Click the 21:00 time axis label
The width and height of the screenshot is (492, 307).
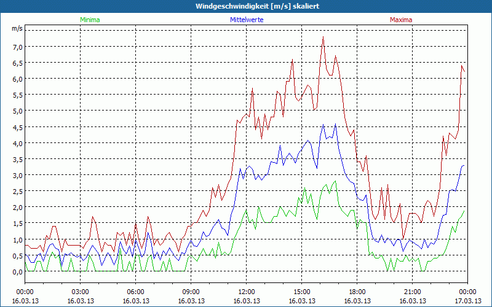point(413,292)
